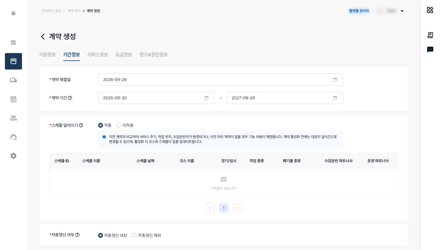Open calendar picker for 계약 체결일
The width and height of the screenshot is (440, 250).
coord(335,80)
